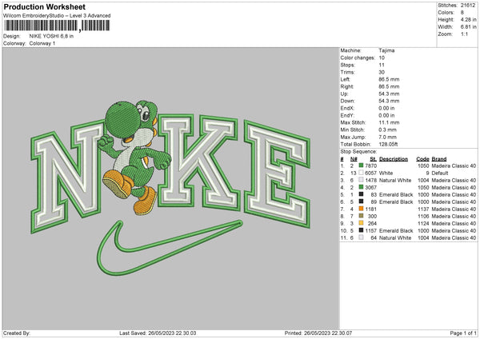Click the Max Stitch value 11.1 mm

tap(389, 122)
